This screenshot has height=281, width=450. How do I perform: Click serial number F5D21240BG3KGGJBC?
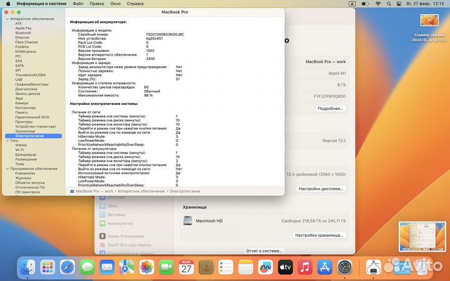[165, 34]
